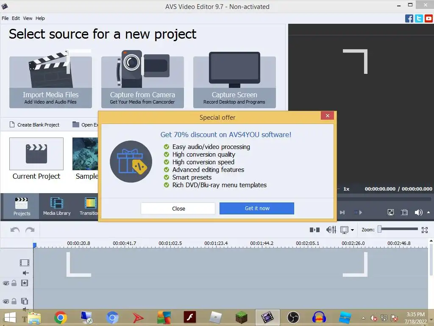Choose Import Media Files source
This screenshot has height=326, width=434.
pos(51,82)
